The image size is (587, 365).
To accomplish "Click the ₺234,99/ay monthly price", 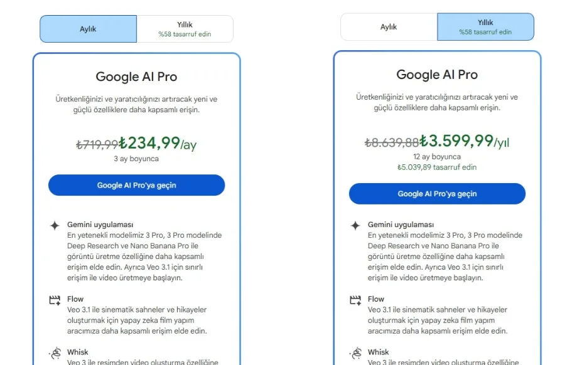I will 158,144.
